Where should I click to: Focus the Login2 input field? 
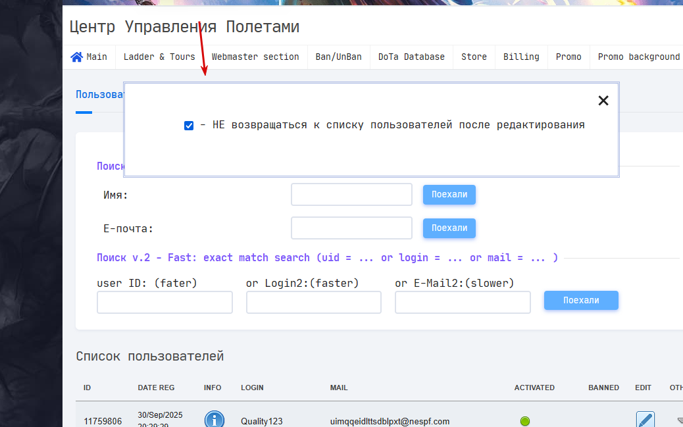(314, 303)
